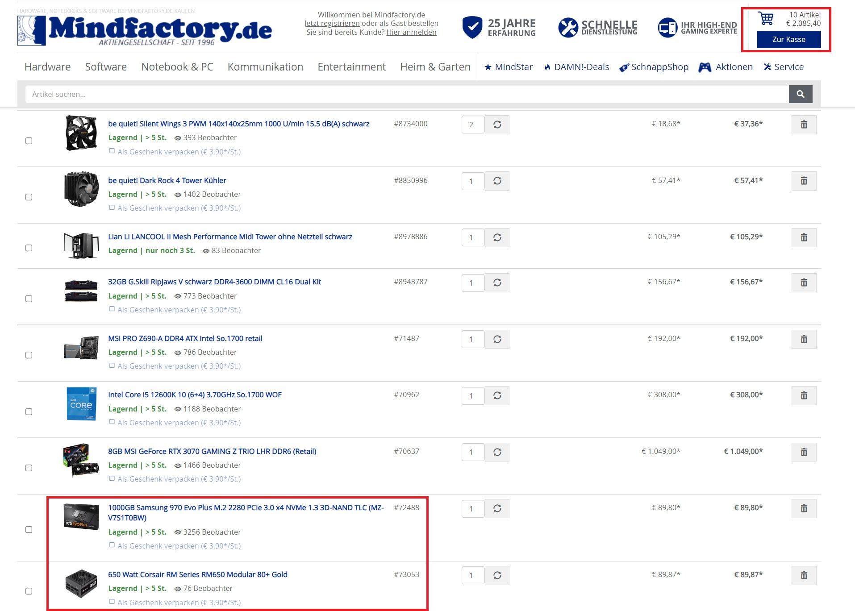The width and height of the screenshot is (855, 611).
Task: Refresh quantity for Corsair RM650 PSU
Action: [497, 575]
